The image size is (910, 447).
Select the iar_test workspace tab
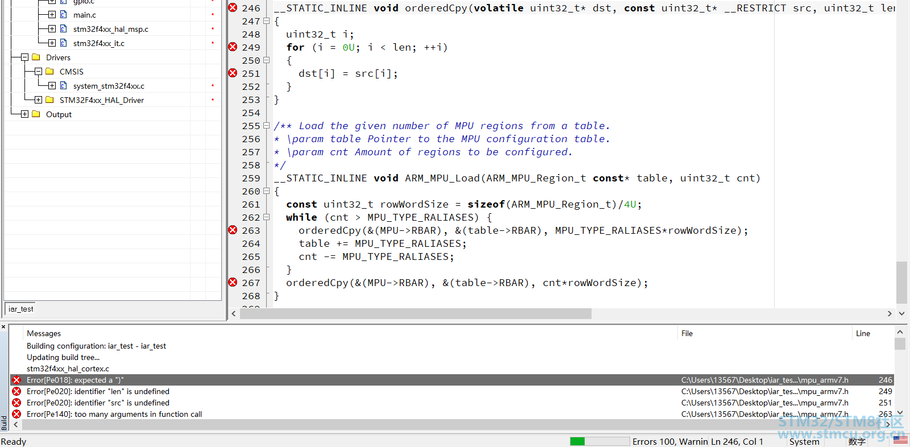tap(21, 309)
